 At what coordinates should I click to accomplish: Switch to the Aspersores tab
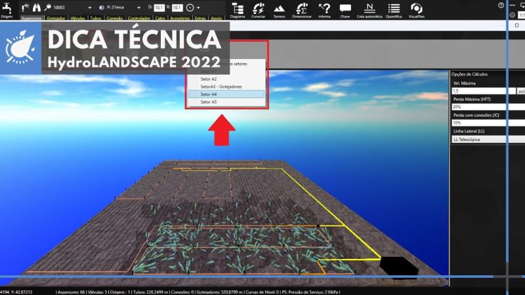coord(31,18)
